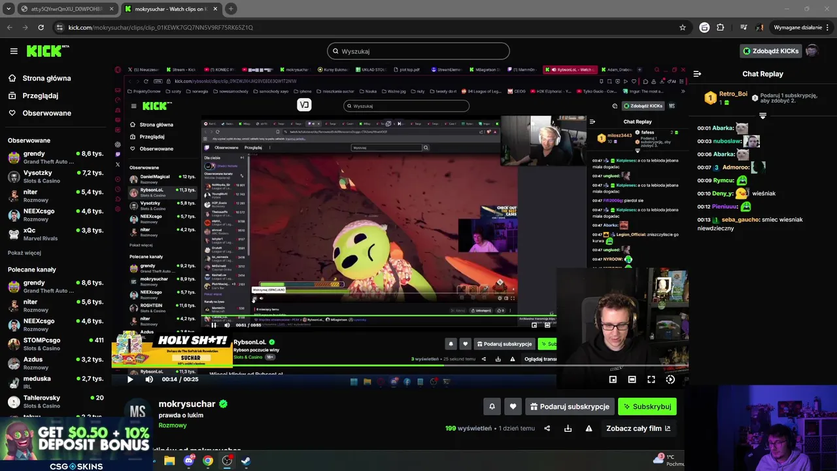The image size is (837, 471).
Task: Toggle follow heart for mokrysuchar
Action: 513,407
